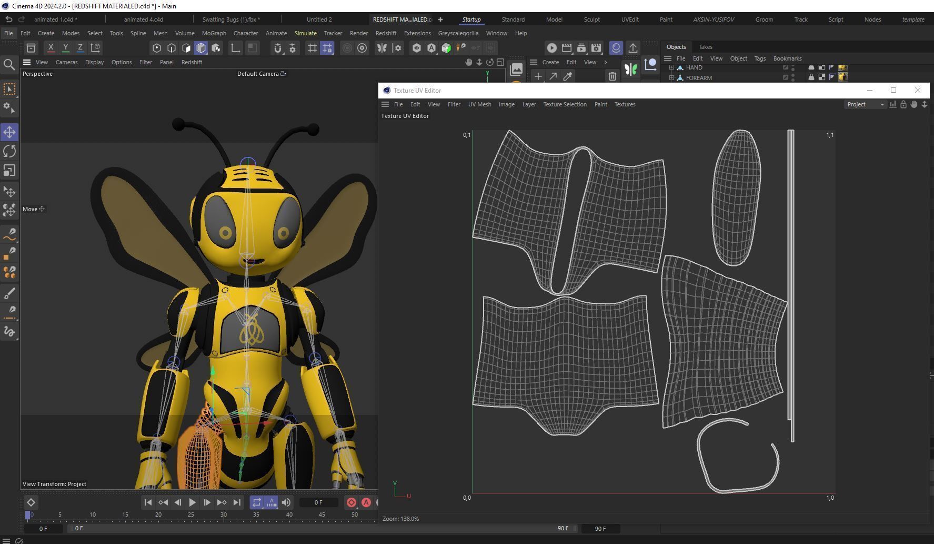
Task: Add a new document tab with plus
Action: coord(440,19)
